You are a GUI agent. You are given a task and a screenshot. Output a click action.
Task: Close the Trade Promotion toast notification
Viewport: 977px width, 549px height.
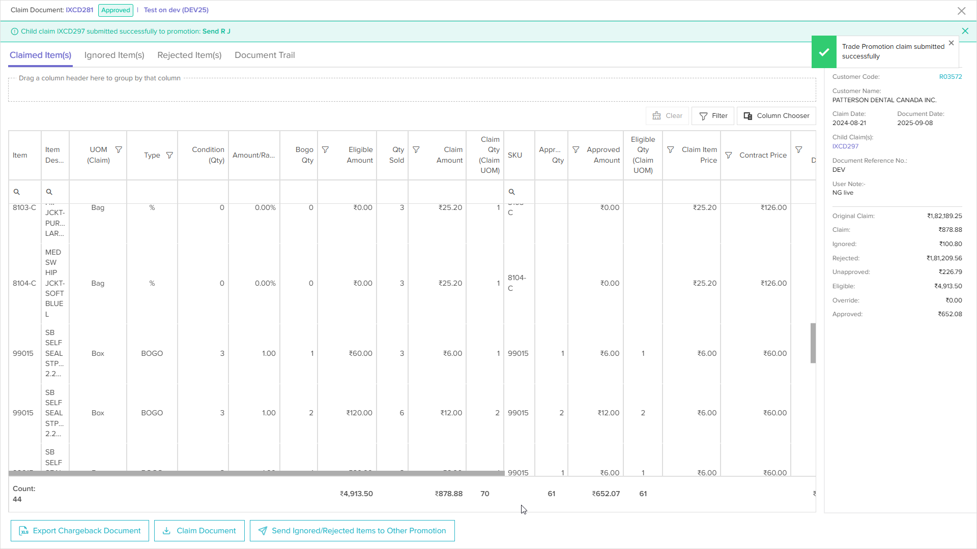951,43
